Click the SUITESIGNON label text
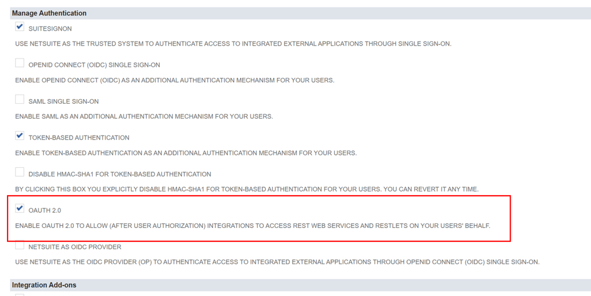 [x=50, y=29]
